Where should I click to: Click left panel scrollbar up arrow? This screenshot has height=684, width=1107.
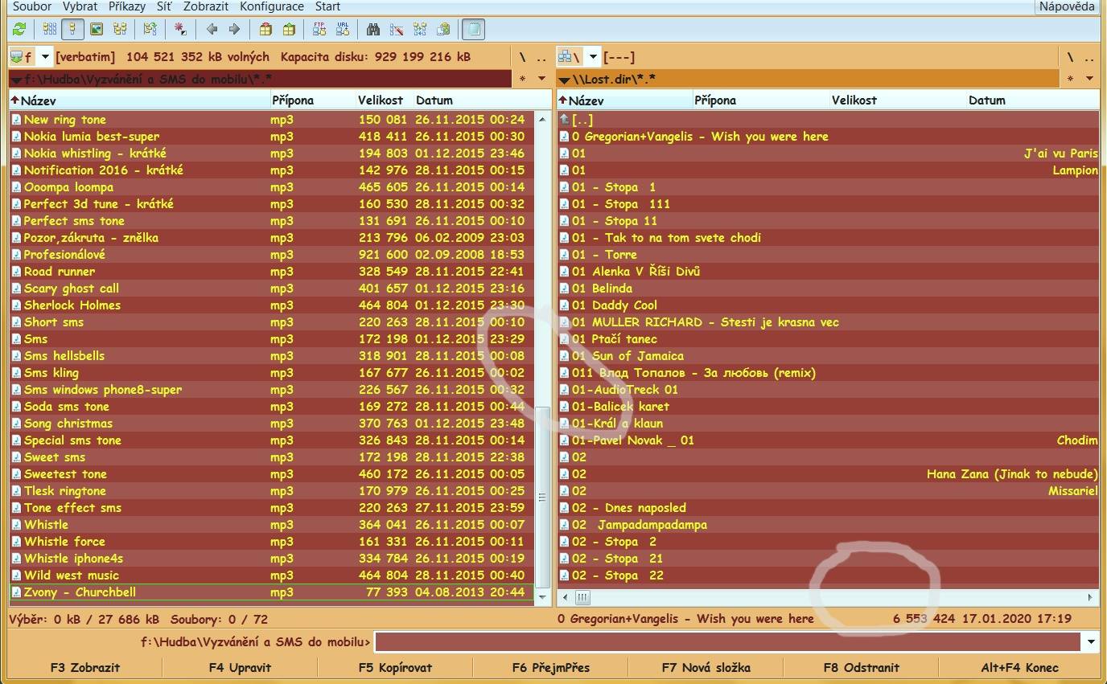pos(542,119)
